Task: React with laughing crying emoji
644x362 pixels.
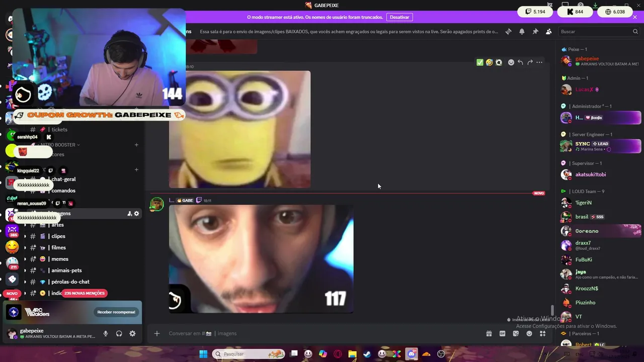Action: 489,62
